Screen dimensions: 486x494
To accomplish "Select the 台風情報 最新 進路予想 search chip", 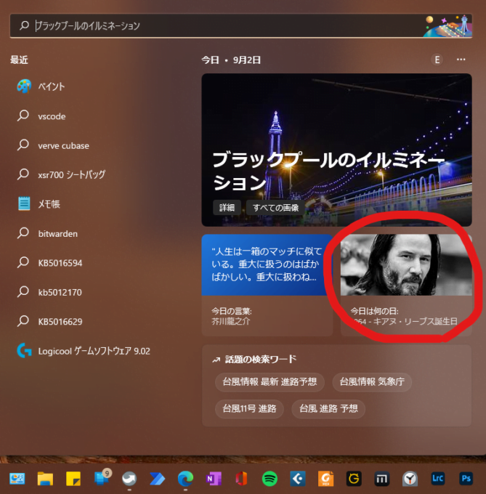I will [x=270, y=382].
